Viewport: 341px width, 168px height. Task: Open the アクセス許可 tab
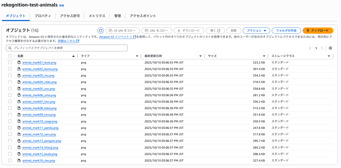point(70,16)
